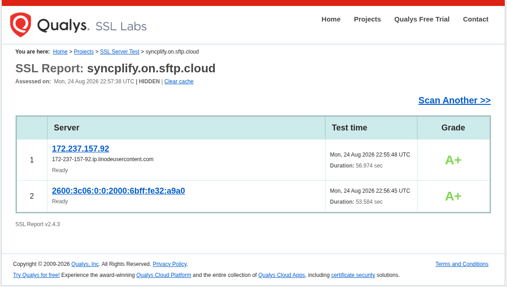Open server 172.237.157.92 report link

(80, 148)
